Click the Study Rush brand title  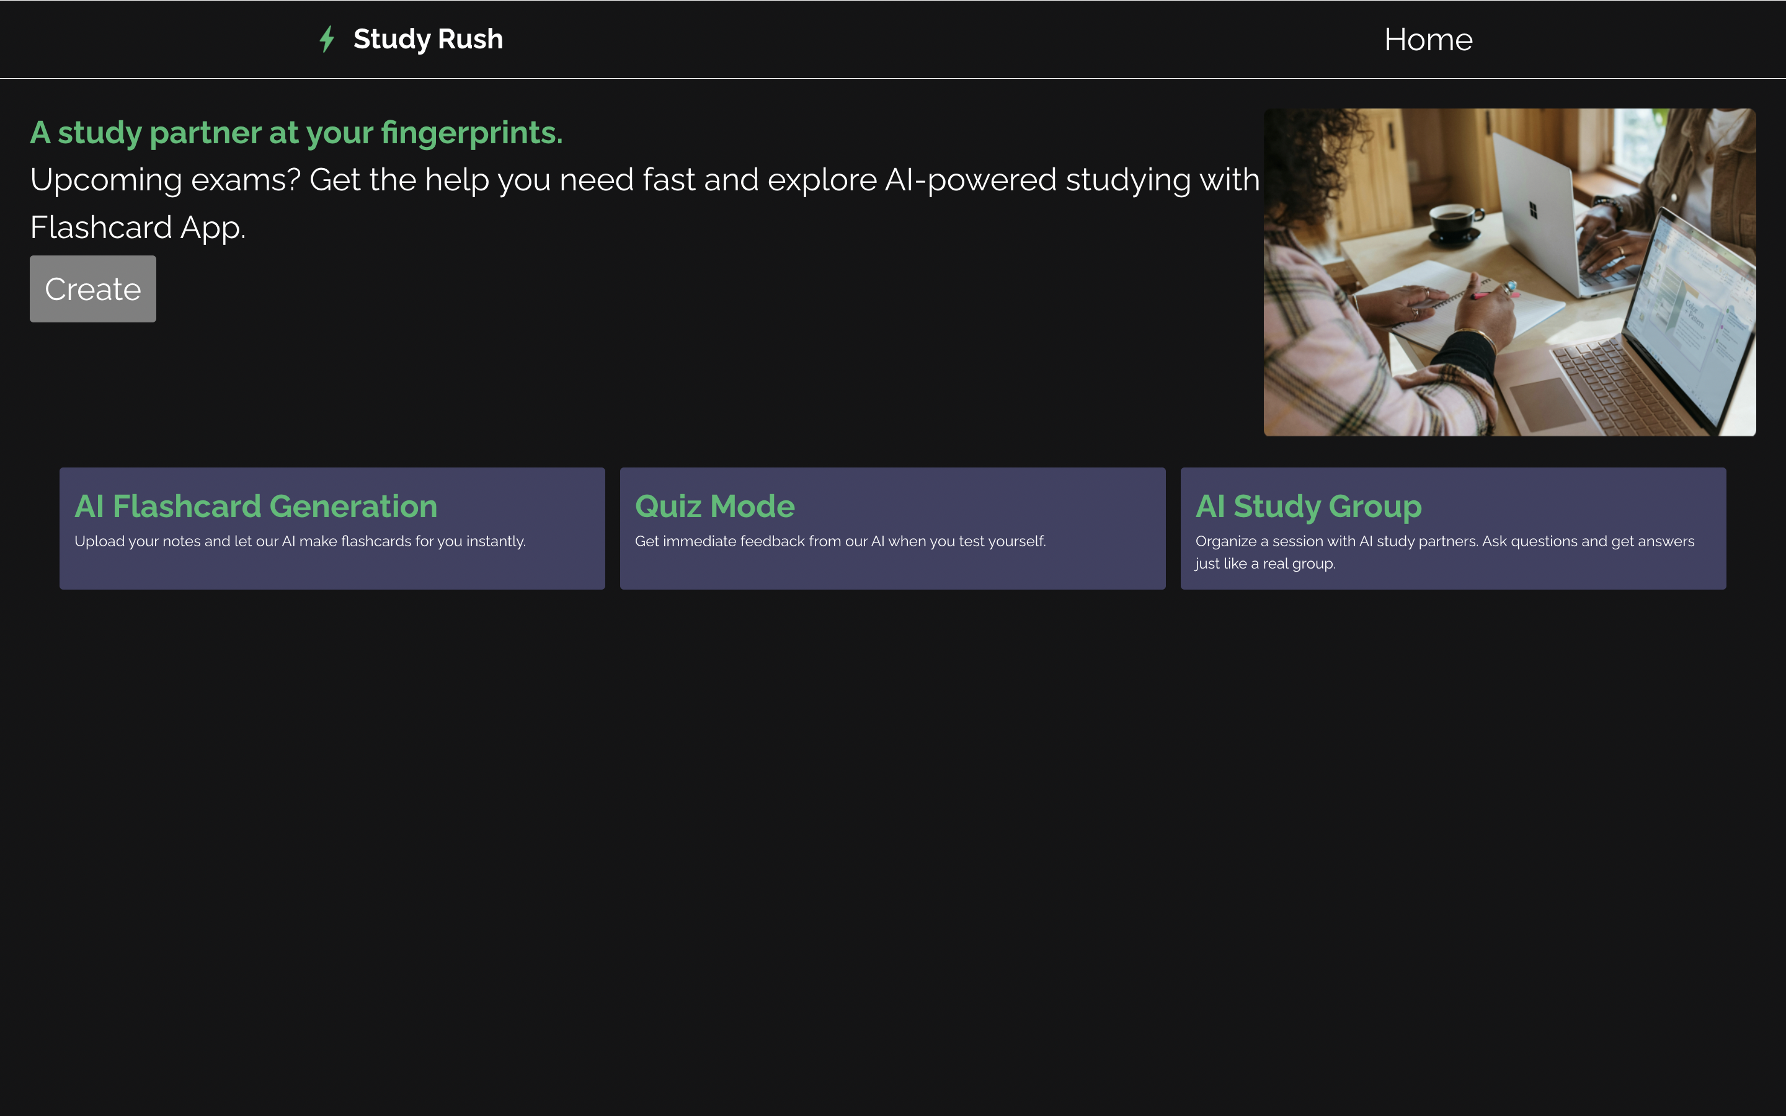428,39
